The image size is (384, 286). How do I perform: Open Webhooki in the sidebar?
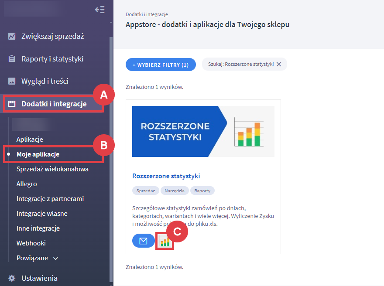coord(31,243)
